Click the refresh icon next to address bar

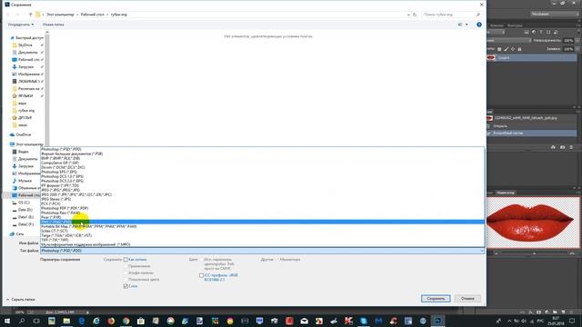[x=415, y=15]
